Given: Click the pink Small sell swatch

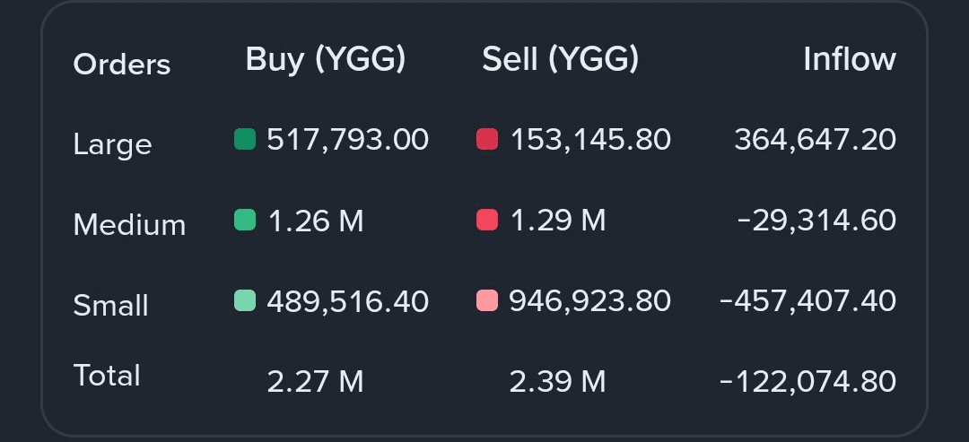Looking at the screenshot, I should 487,300.
